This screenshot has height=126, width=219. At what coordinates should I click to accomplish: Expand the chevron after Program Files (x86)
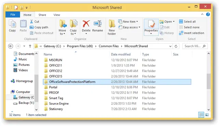pos(96,46)
